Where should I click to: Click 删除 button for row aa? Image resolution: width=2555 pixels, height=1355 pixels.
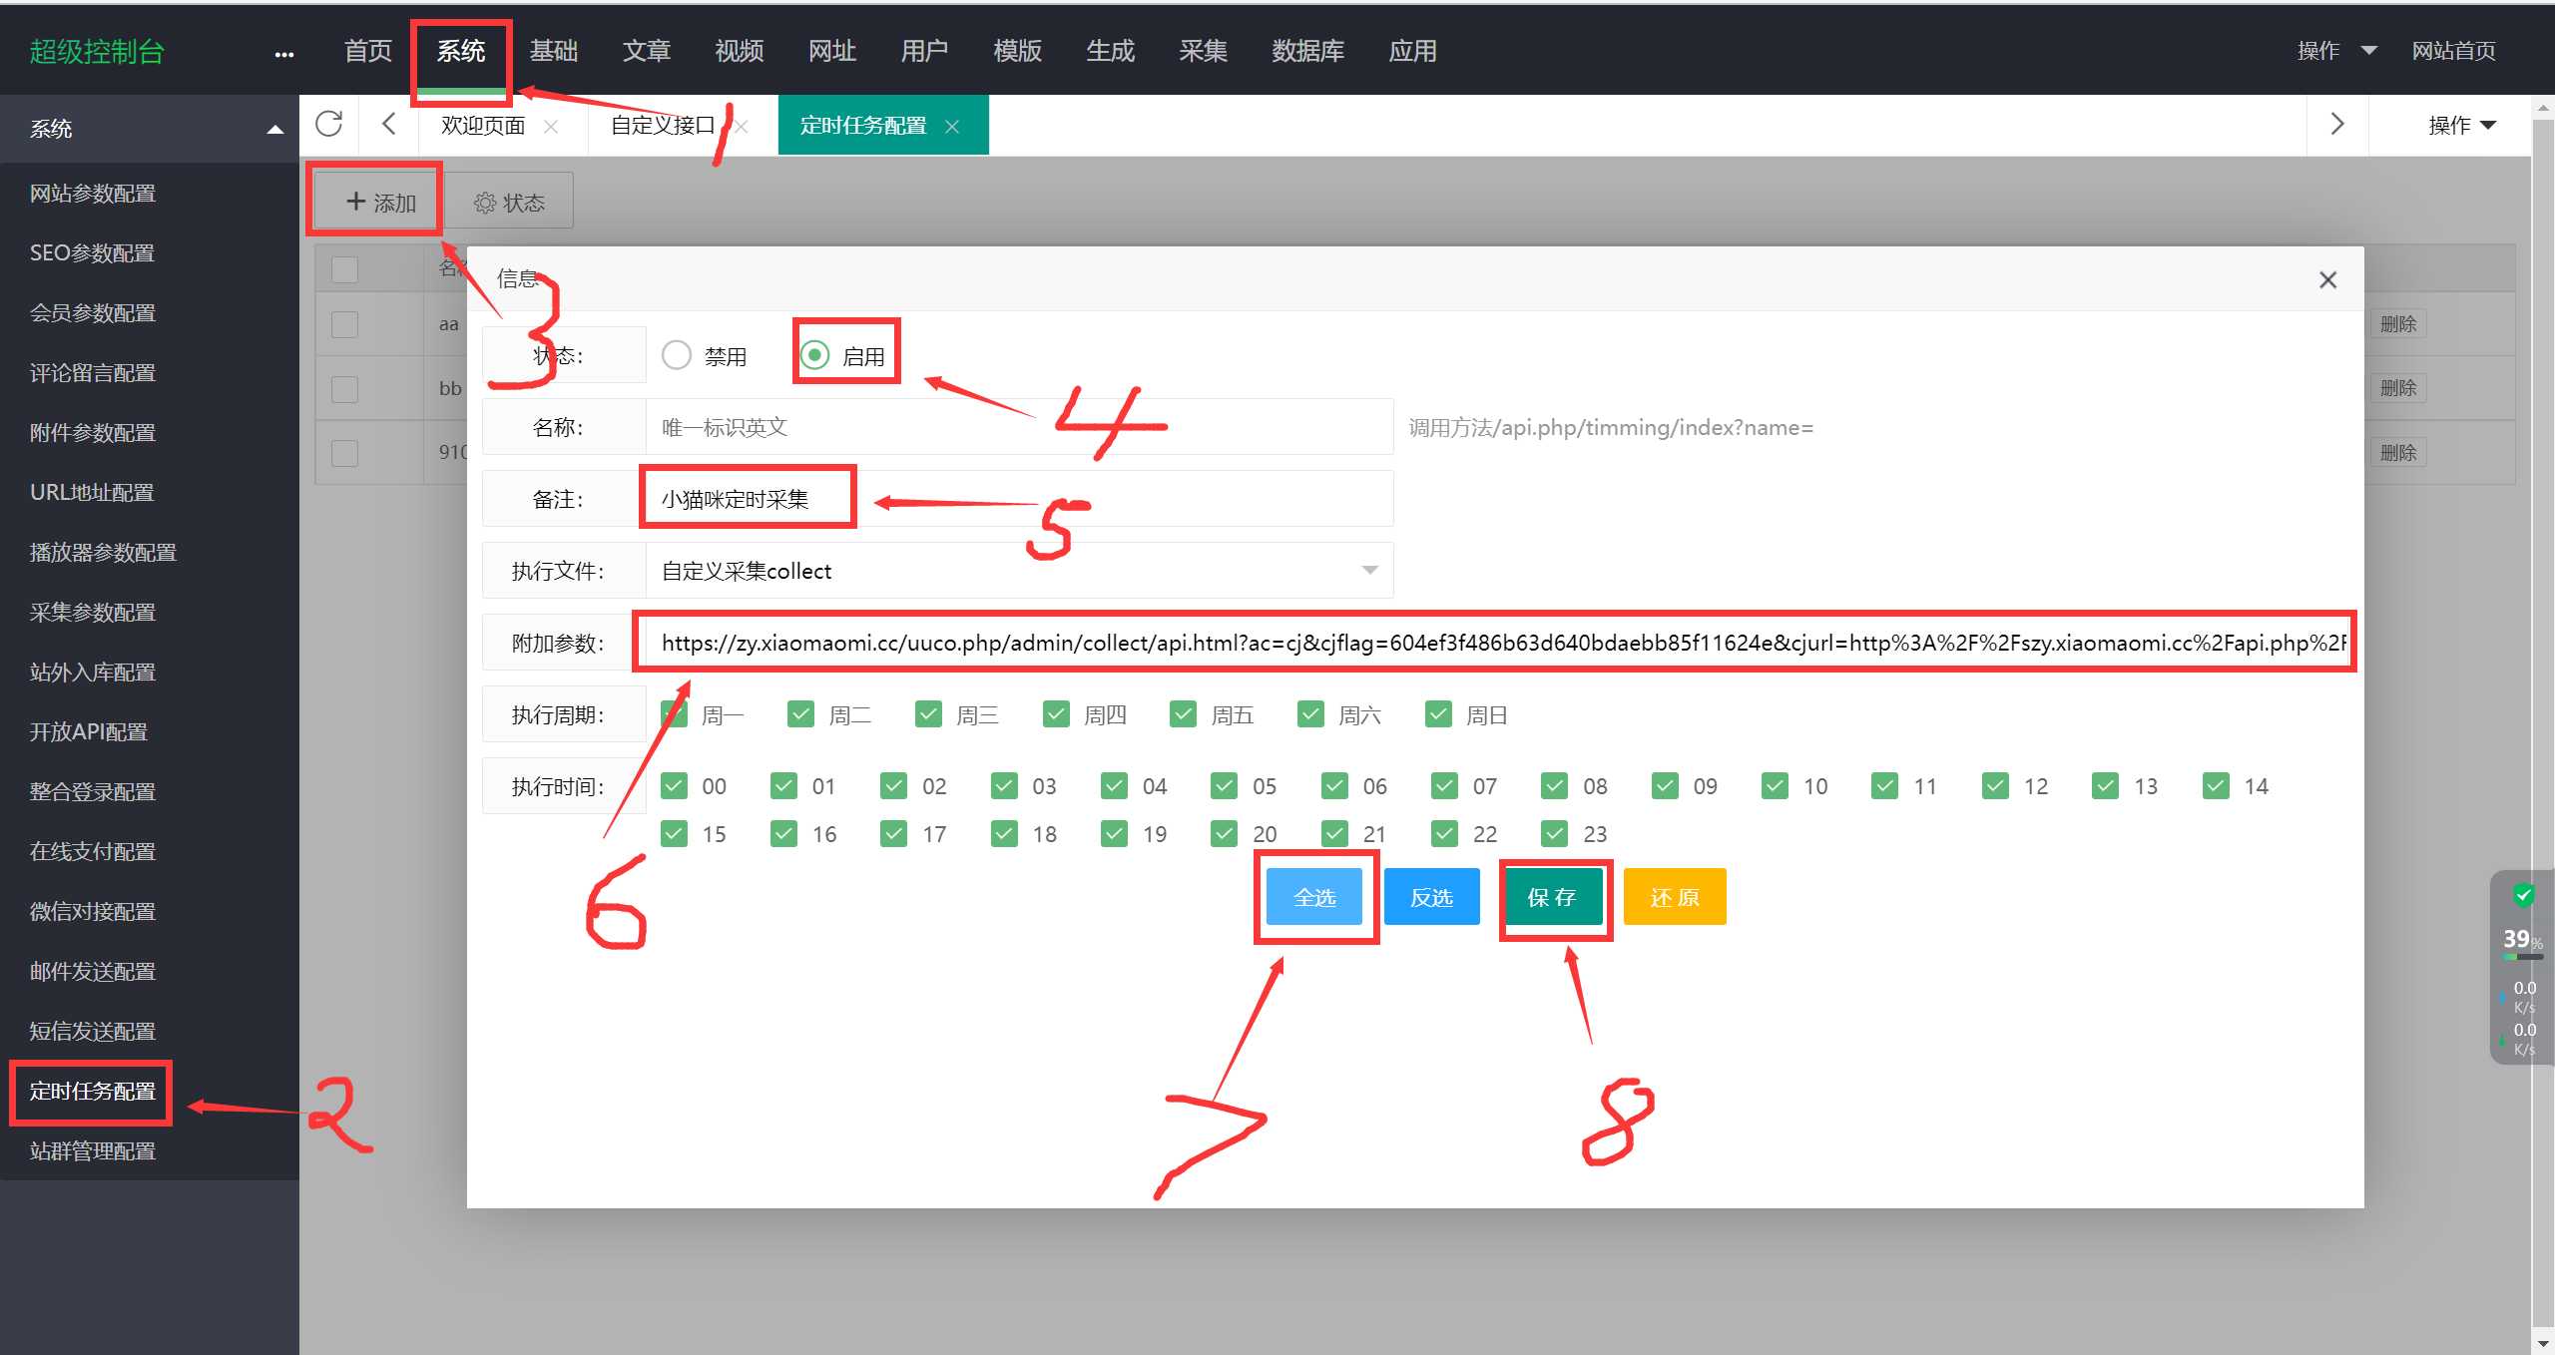tap(2397, 324)
